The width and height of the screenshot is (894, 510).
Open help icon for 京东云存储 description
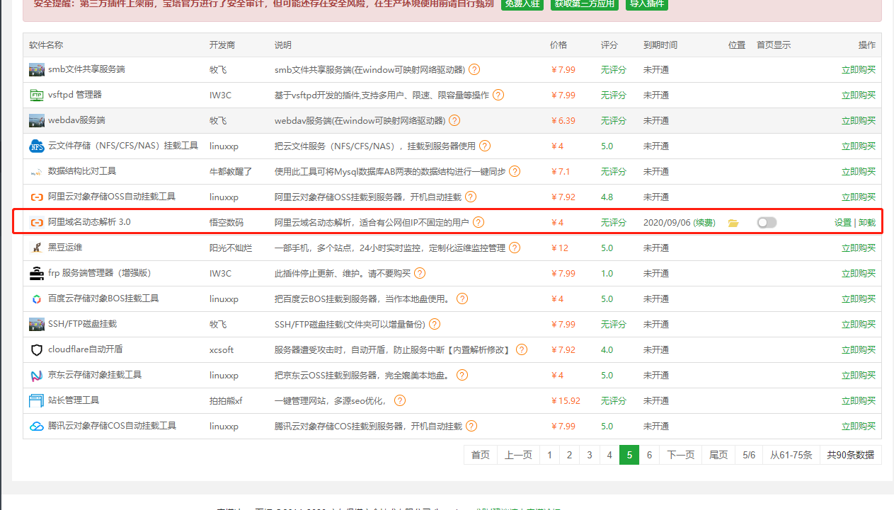coord(462,376)
